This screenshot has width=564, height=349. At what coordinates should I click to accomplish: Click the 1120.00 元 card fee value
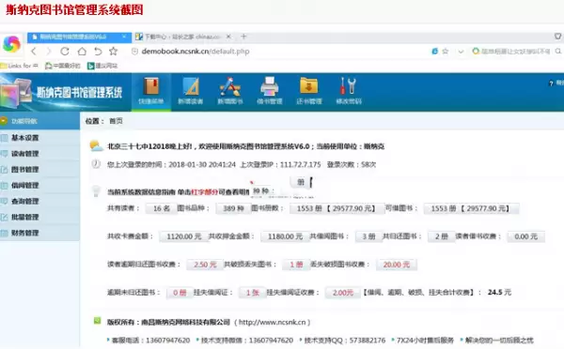[x=184, y=236]
